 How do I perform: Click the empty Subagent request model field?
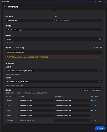[x=73, y=121]
